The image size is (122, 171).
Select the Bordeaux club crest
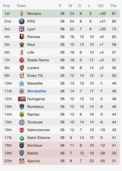tap(22, 107)
